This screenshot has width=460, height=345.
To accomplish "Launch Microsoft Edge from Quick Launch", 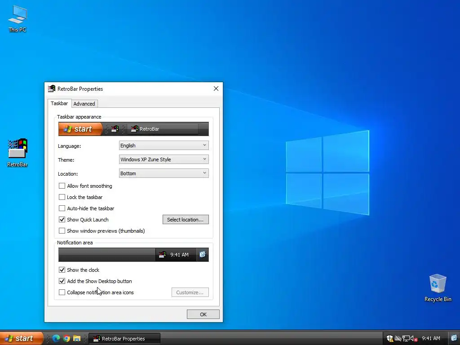I will click(56, 338).
